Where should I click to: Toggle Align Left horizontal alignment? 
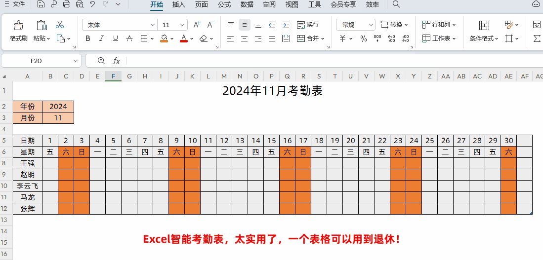click(231, 38)
